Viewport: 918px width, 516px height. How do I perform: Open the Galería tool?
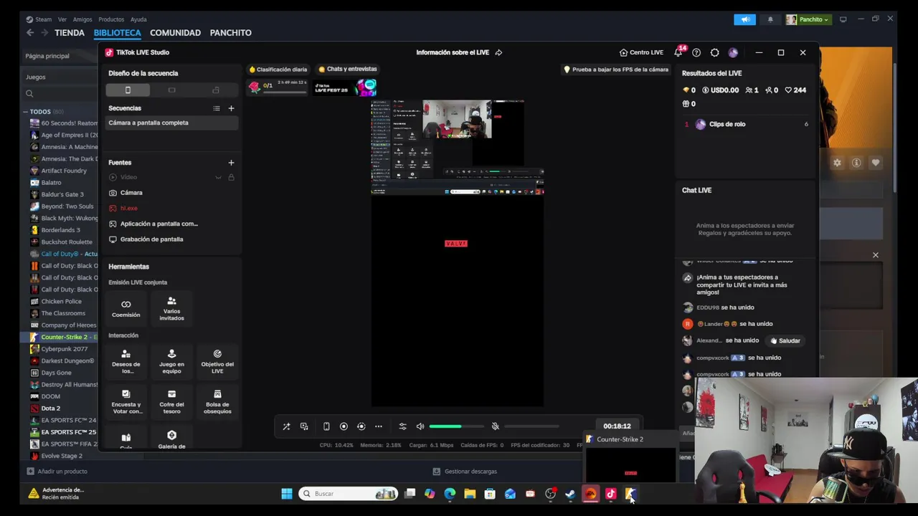click(x=171, y=439)
